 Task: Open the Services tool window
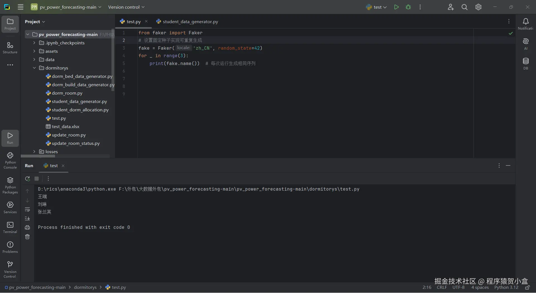[x=10, y=208]
